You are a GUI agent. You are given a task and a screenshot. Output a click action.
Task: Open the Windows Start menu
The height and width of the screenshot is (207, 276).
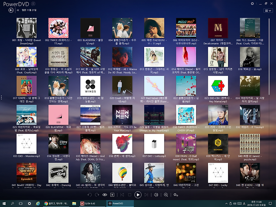[4, 204]
